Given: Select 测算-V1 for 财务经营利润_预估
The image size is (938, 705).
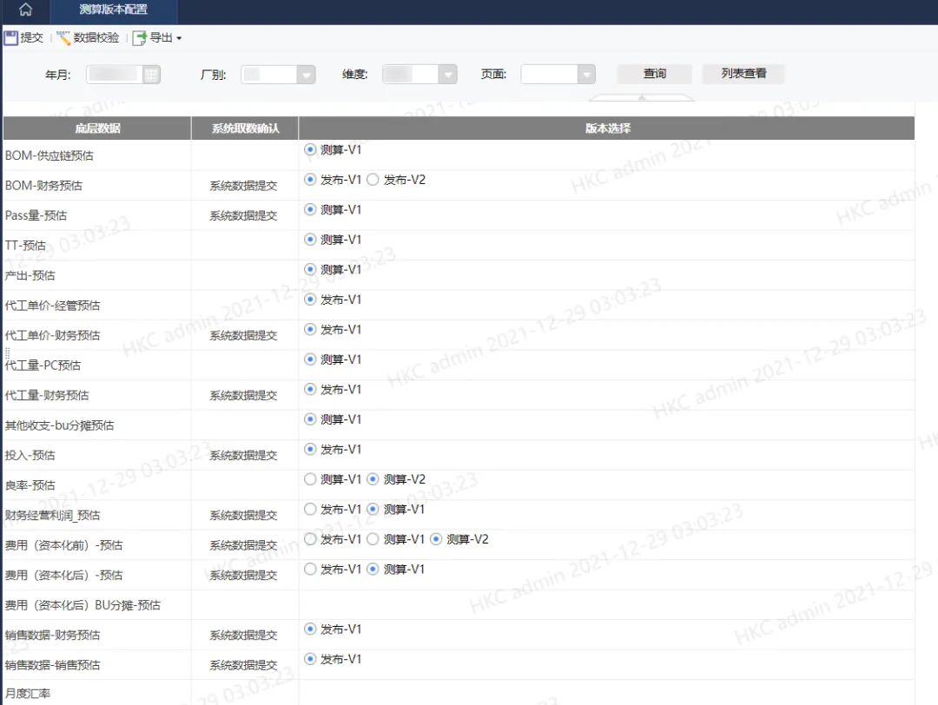Looking at the screenshot, I should [x=373, y=509].
